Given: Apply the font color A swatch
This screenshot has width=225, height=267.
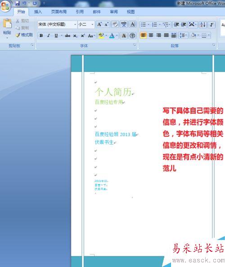Looking at the screenshot, I should point(112,36).
